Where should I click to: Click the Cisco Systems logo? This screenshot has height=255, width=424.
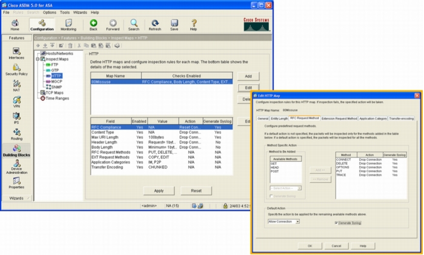pyautogui.click(x=256, y=24)
